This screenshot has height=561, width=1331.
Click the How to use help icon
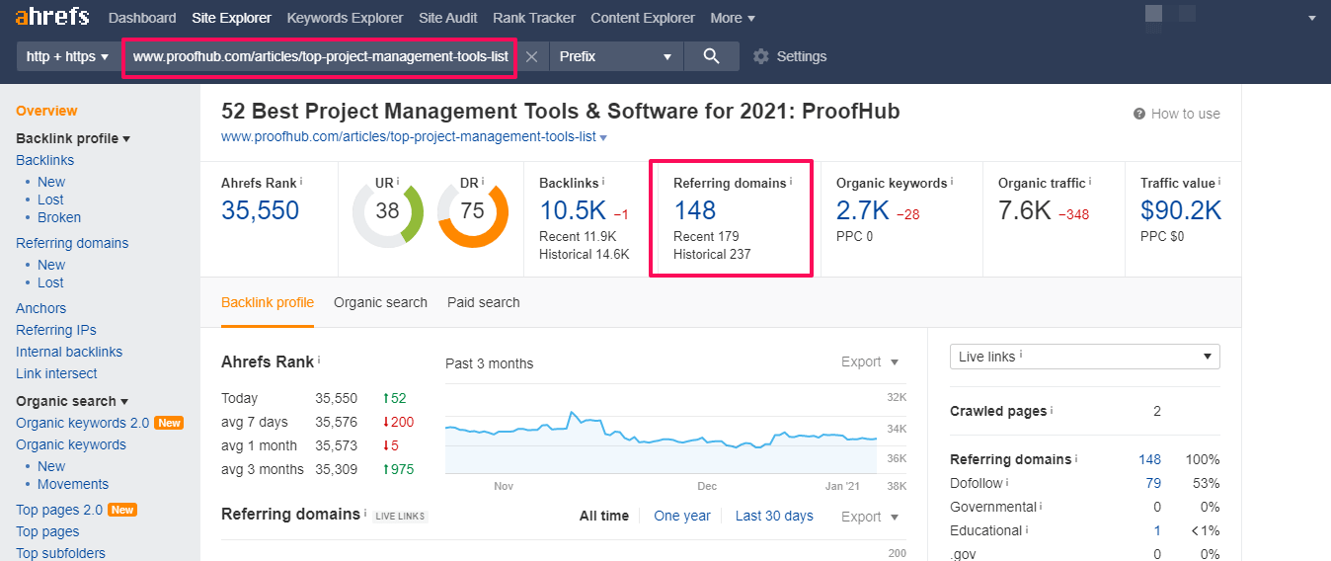pos(1139,114)
